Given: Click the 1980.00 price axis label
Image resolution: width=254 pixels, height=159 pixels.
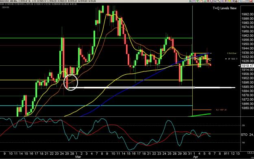Looking at the screenshot, I should pyautogui.click(x=247, y=23).
